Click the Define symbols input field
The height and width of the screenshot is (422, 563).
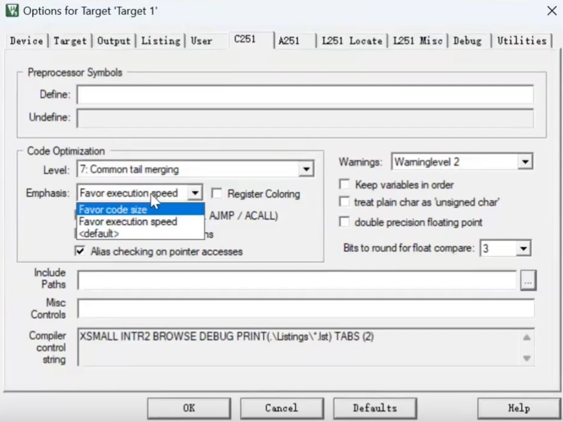[x=305, y=95]
